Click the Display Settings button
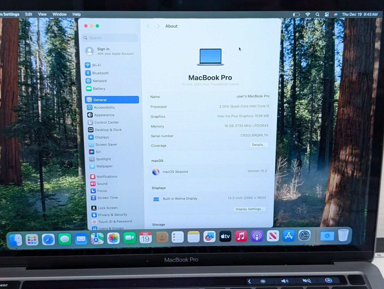384x289 pixels. pos(249,209)
